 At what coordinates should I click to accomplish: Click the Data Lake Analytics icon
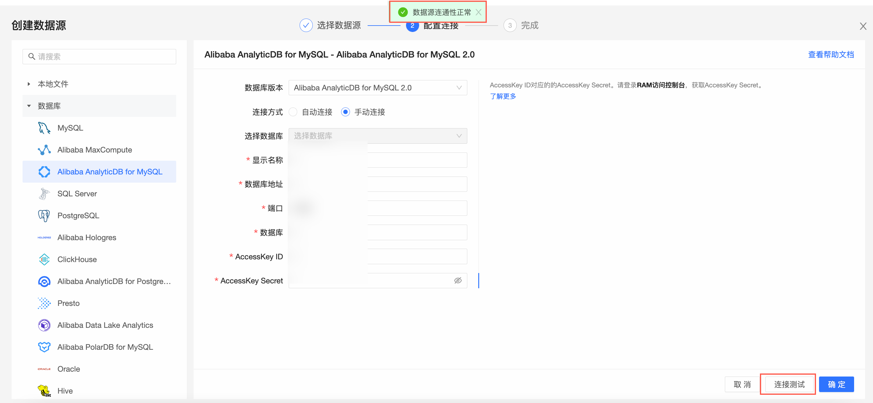44,325
